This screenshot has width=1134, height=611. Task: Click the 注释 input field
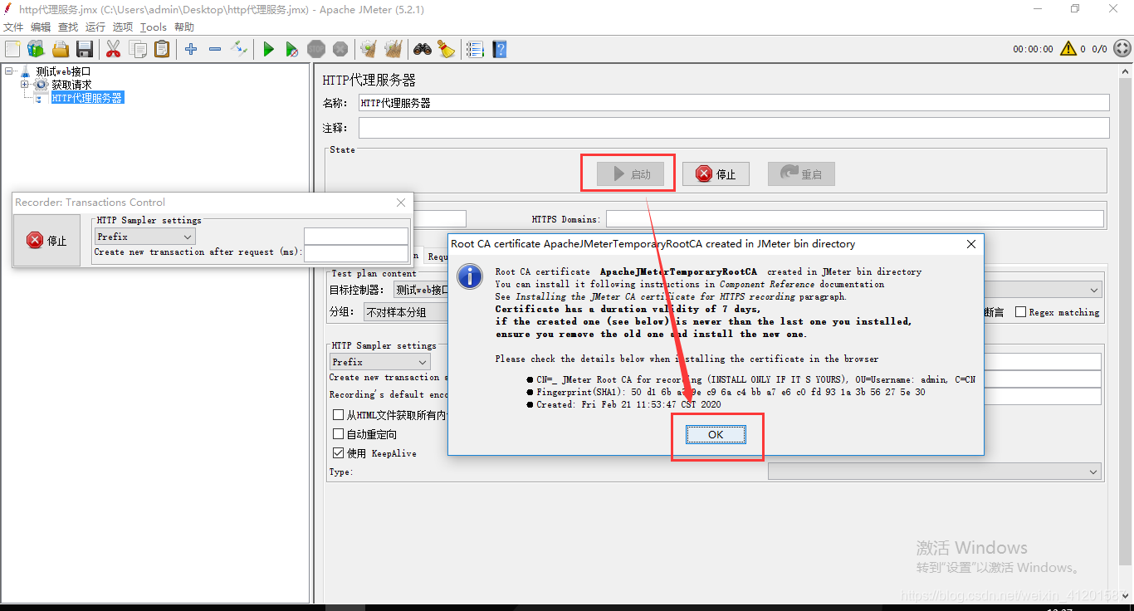tap(734, 128)
